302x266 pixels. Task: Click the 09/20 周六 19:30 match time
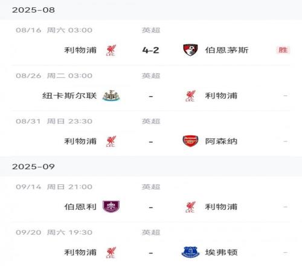click(54, 232)
